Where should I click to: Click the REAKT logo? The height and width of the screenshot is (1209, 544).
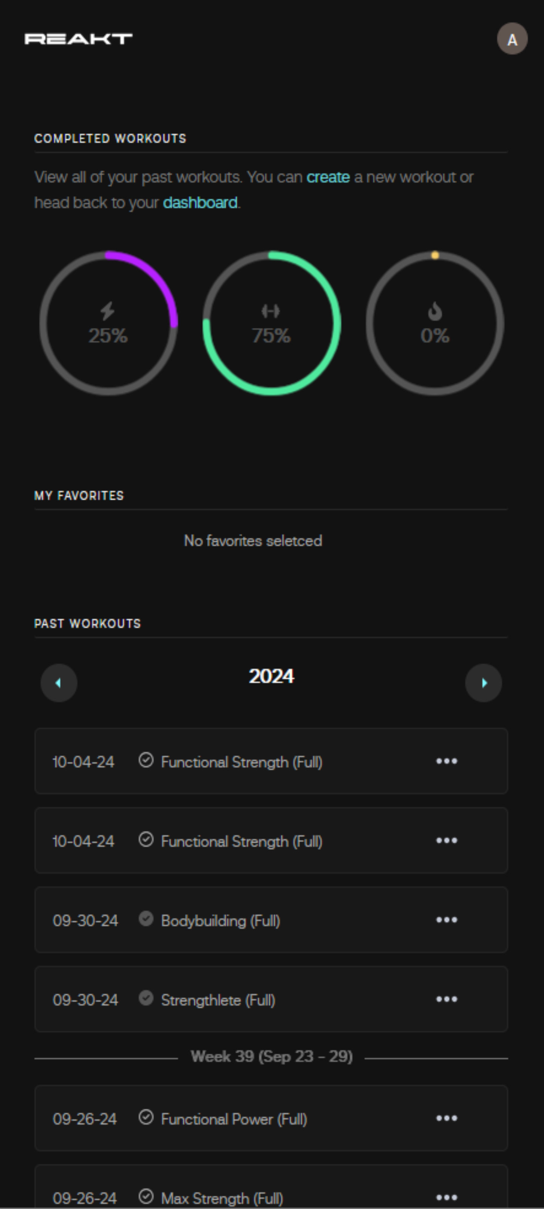coord(78,39)
